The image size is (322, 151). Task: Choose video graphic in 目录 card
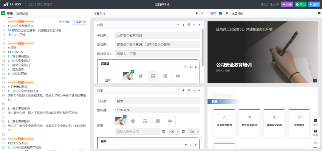[170, 121]
